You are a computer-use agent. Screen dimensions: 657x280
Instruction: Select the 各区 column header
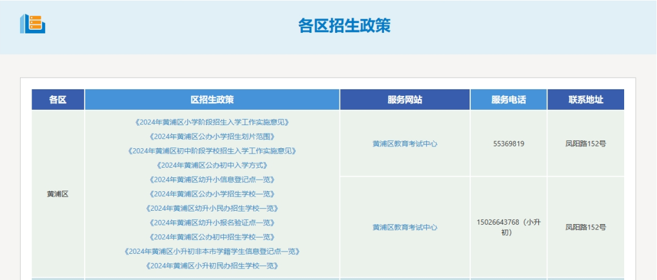click(58, 100)
